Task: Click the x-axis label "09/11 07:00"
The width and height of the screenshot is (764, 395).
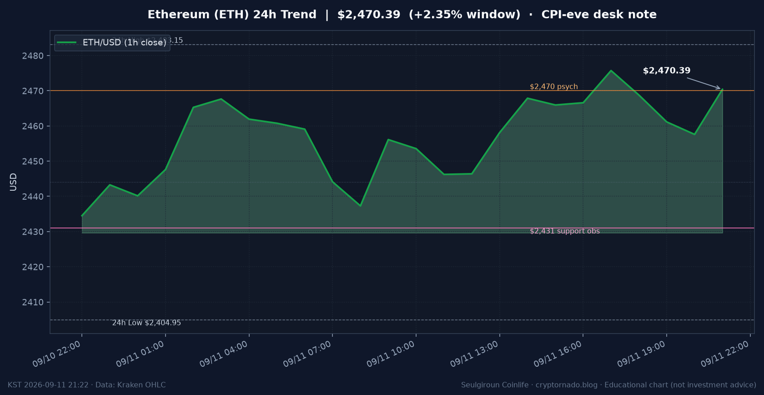Action: pyautogui.click(x=307, y=354)
